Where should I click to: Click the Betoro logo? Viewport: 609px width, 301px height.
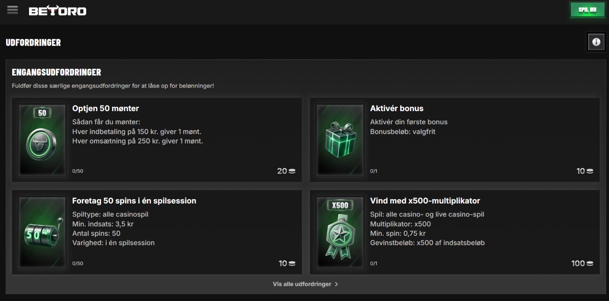tap(57, 10)
